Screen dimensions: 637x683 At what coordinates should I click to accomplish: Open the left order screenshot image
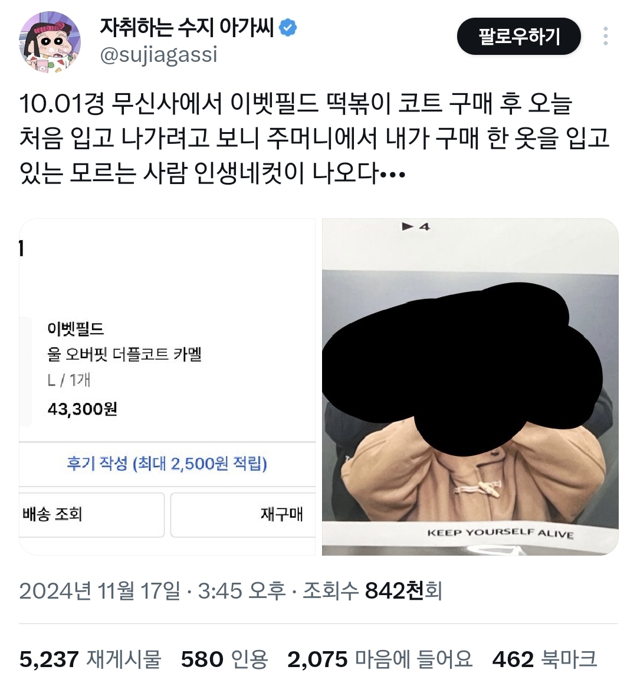(167, 387)
